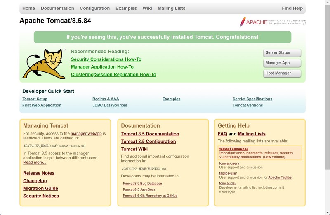
Task: Open Manager Application How-To link
Action: 102,67
